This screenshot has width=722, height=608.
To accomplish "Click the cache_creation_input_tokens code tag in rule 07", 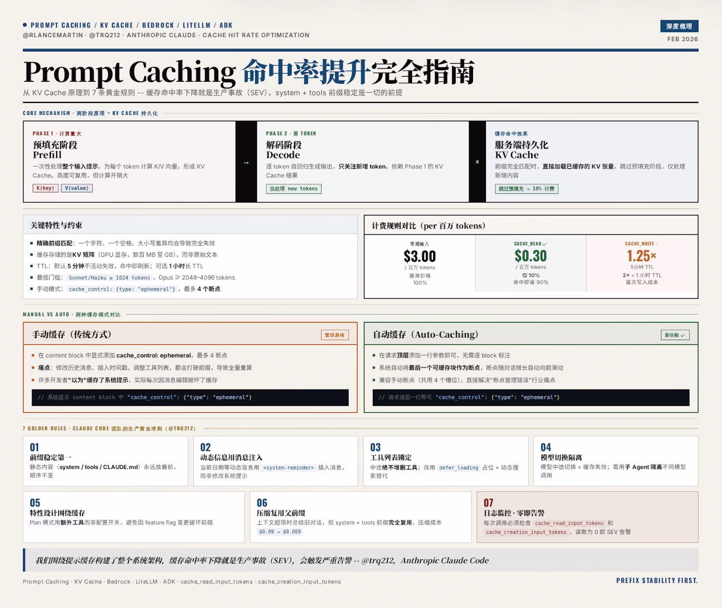I will click(x=526, y=532).
